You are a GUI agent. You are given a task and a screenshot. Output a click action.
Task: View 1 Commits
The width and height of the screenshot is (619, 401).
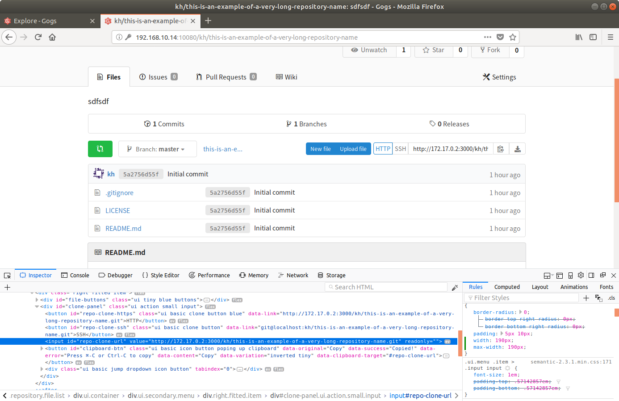pyautogui.click(x=164, y=124)
